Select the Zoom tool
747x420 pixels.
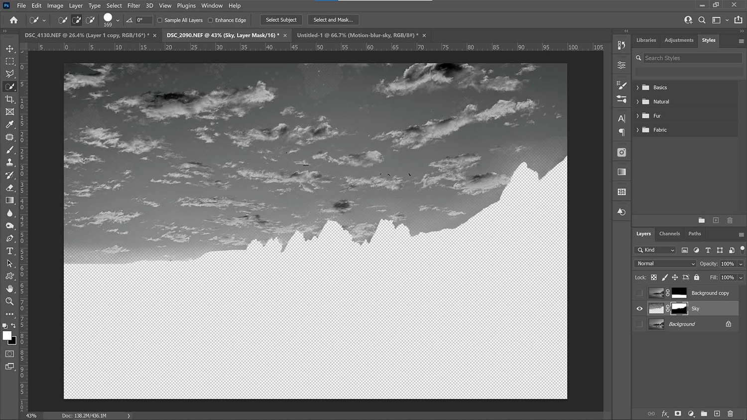(9, 302)
